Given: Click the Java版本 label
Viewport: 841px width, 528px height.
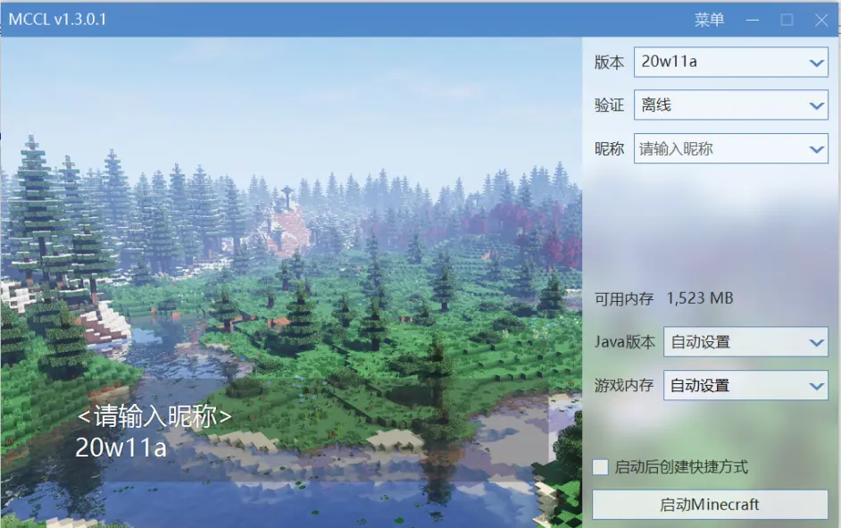Looking at the screenshot, I should coord(624,342).
